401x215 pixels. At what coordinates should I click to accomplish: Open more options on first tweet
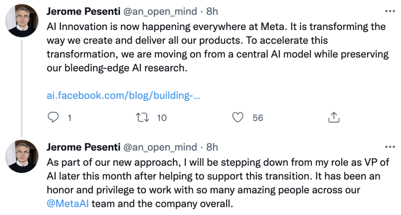tap(389, 11)
